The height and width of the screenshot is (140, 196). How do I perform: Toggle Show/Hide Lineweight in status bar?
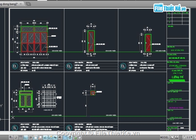click(60, 137)
